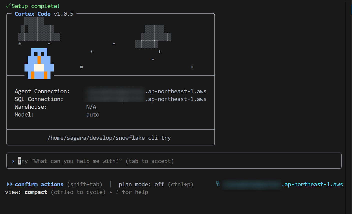The width and height of the screenshot is (352, 214).
Task: Click the "view: compact" status
Action: 26,192
